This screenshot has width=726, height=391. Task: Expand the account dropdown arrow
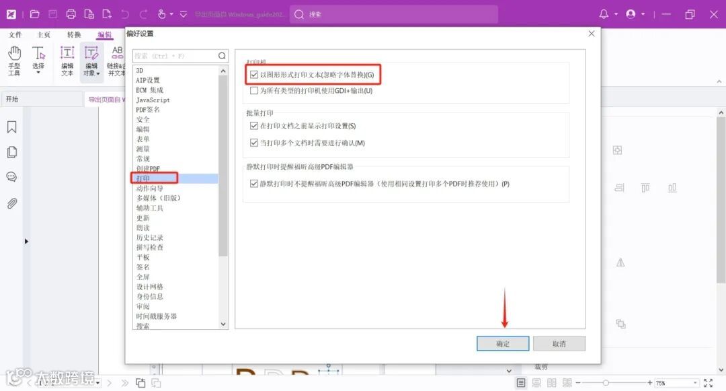643,14
